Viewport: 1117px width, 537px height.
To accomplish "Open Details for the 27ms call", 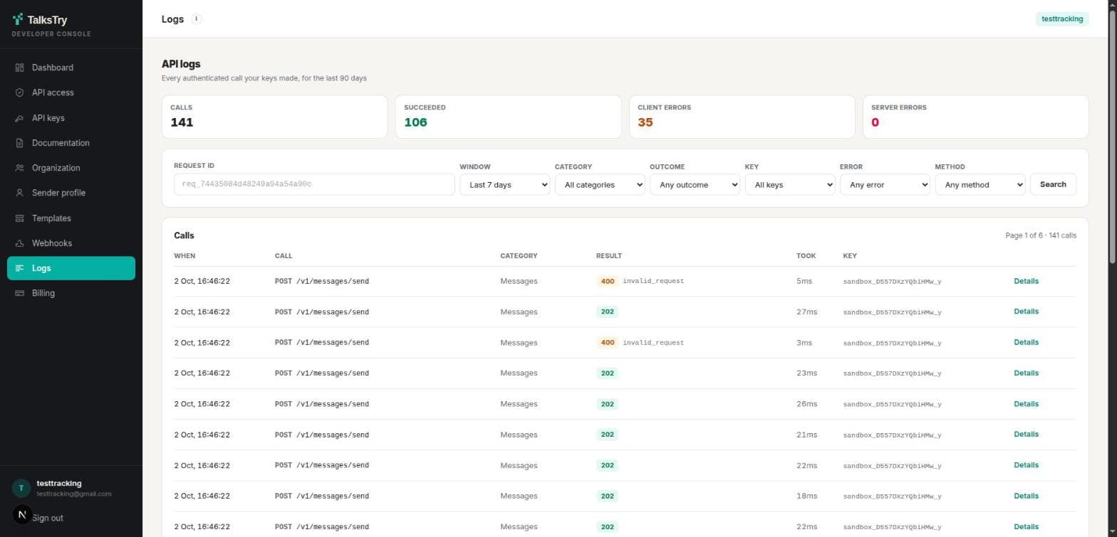I will click(1026, 312).
